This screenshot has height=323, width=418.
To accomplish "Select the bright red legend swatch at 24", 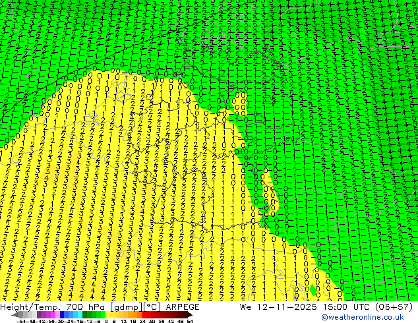I will (144, 315).
